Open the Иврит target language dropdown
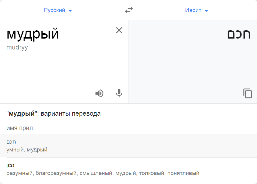Screen dimensions: 257x184 tap(196, 10)
